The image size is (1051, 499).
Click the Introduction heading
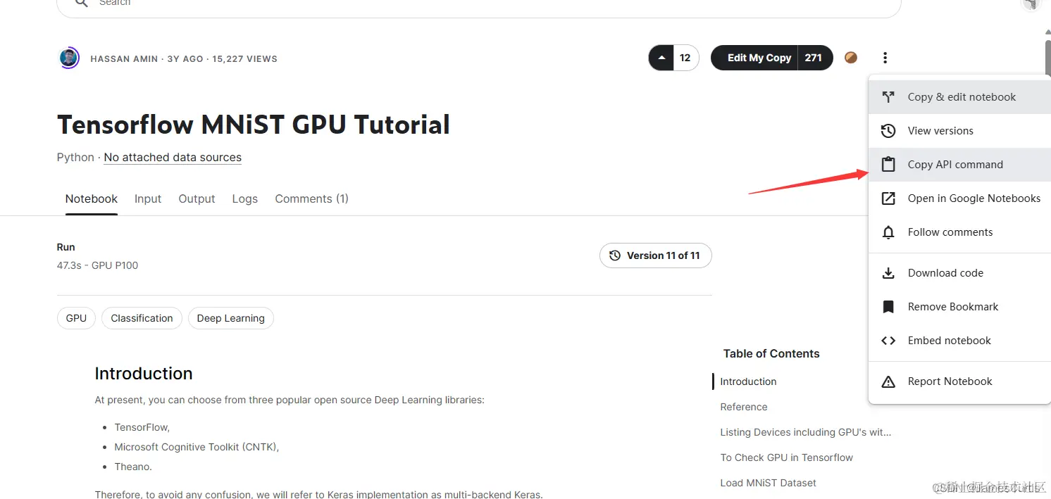144,373
